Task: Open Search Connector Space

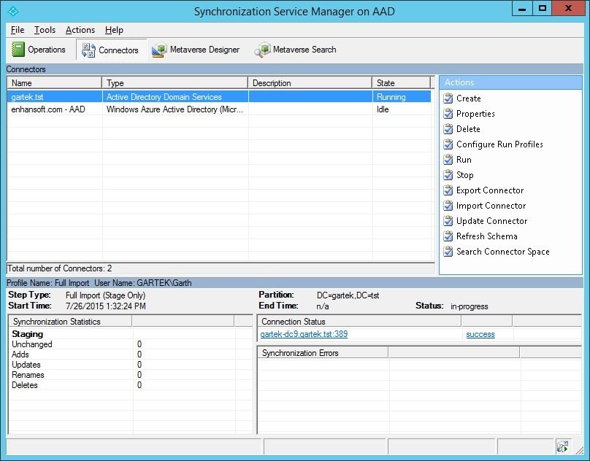Action: [502, 252]
